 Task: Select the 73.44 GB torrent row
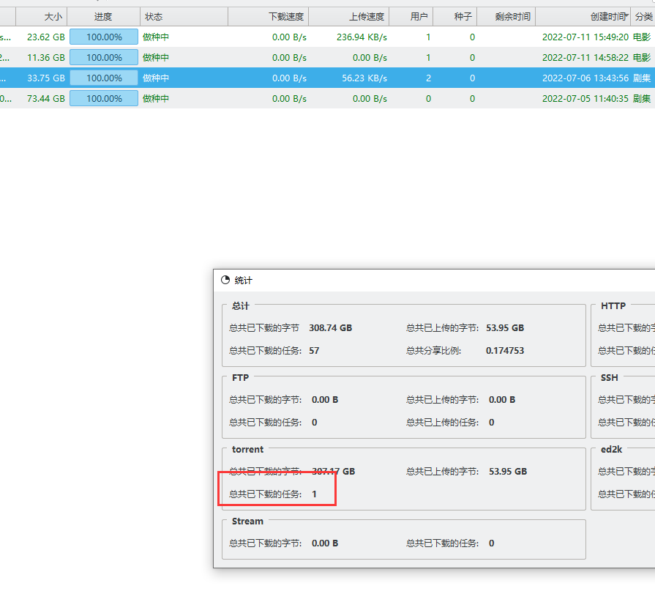pos(328,98)
